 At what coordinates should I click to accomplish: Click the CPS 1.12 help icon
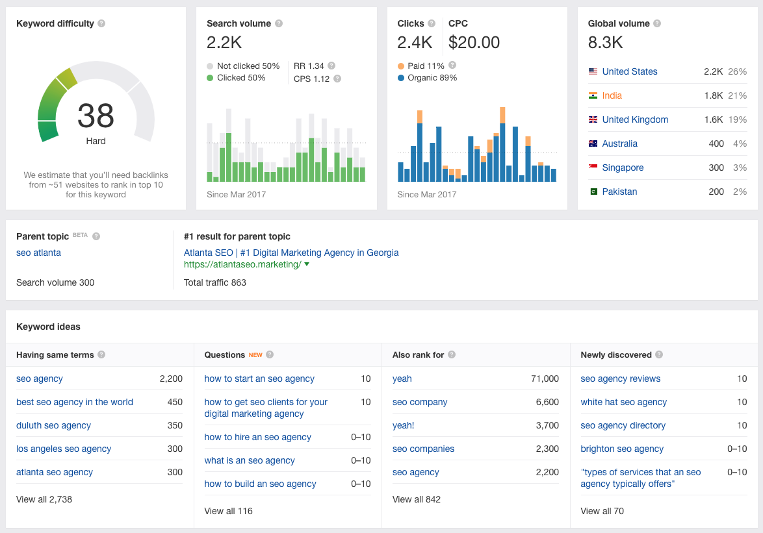click(337, 79)
